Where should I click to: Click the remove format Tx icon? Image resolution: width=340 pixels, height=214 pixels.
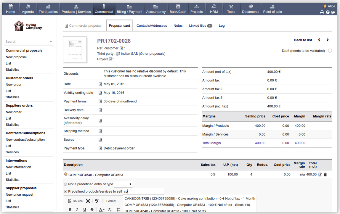tap(110, 210)
